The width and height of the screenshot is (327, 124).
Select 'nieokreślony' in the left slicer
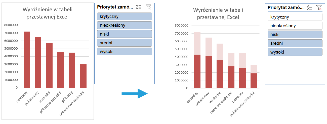124,25
